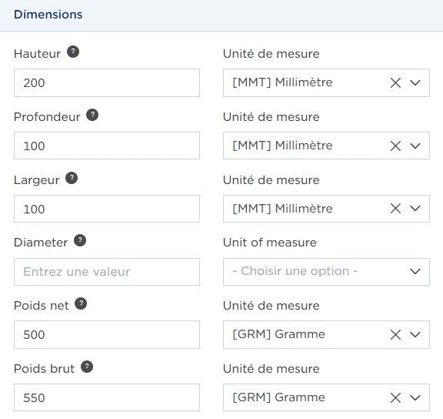This screenshot has width=443, height=419.
Task: Show help tooltip for Diameter
Action: click(x=80, y=240)
